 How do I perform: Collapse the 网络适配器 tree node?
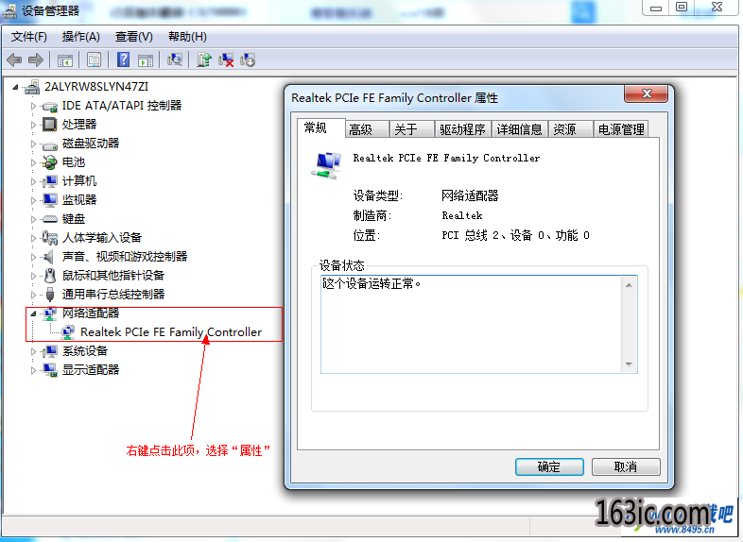coord(33,313)
